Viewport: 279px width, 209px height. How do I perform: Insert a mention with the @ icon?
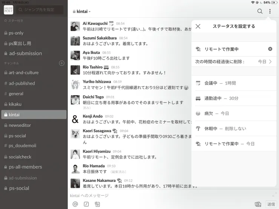pos(75,204)
